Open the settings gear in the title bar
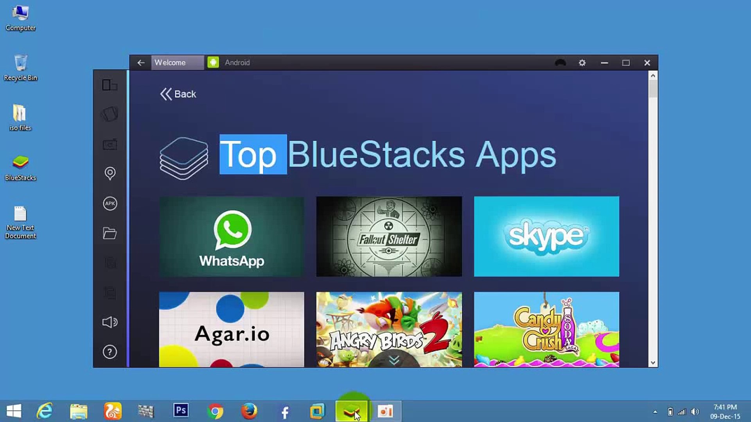 pos(582,63)
